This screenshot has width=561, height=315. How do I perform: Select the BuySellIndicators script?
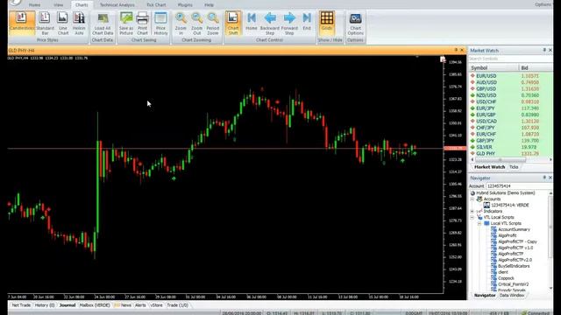tap(514, 266)
